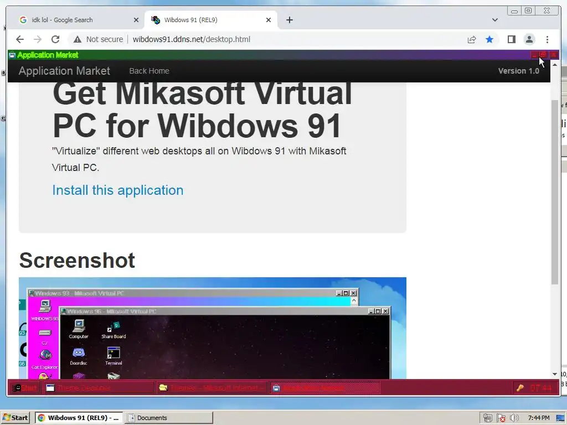
Task: Click the Screenshot heading
Action: (77, 260)
